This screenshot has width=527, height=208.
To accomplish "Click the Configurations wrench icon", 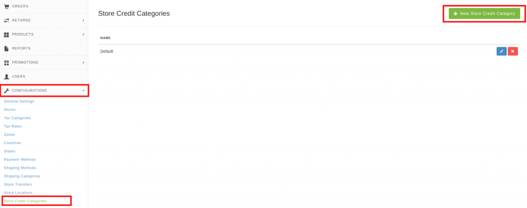I will (x=6, y=91).
